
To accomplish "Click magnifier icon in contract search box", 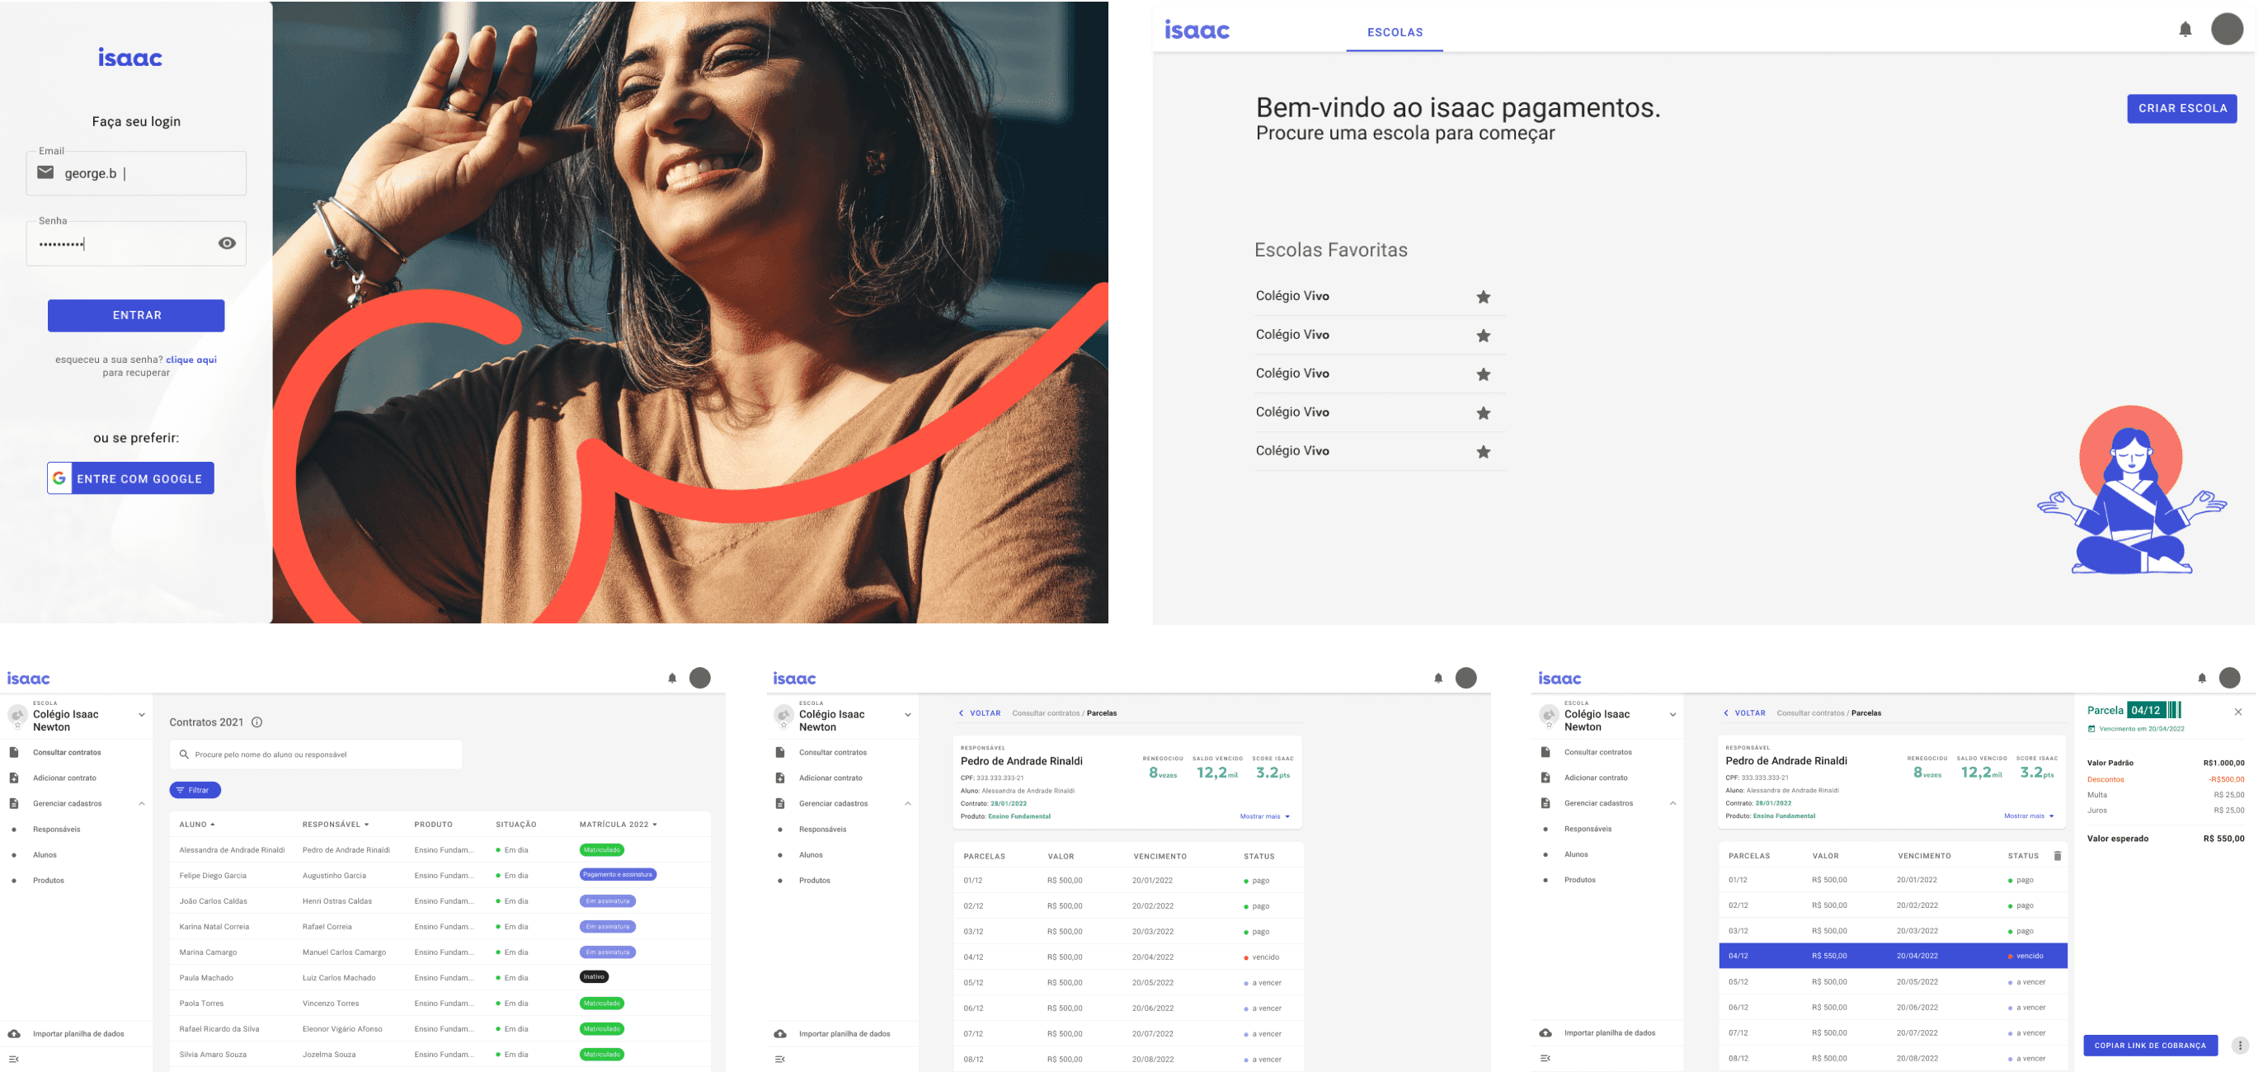I will point(184,755).
